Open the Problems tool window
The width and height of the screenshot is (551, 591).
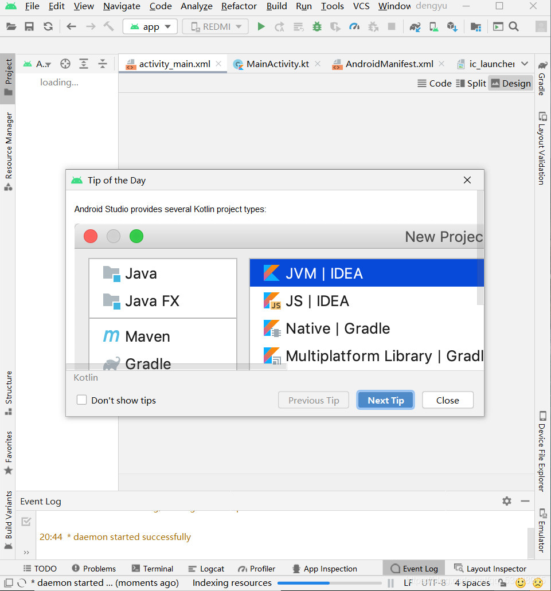coord(94,569)
